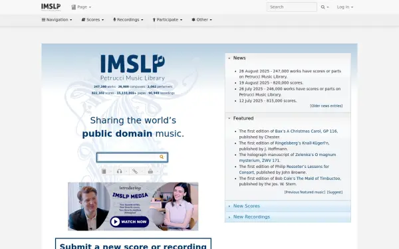Image resolution: width=399 pixels, height=249 pixels.
Task: Expand the New Recordings section
Action: 288,216
